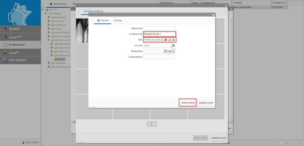This screenshot has height=146, width=304.
Task: Open image browser icon next to Bild
Action: click(169, 40)
